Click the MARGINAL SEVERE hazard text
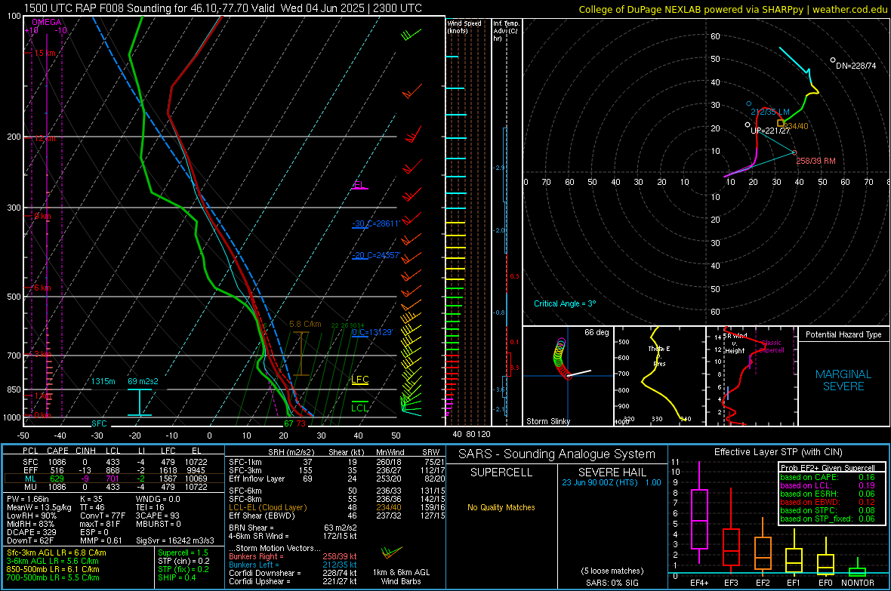 (843, 380)
